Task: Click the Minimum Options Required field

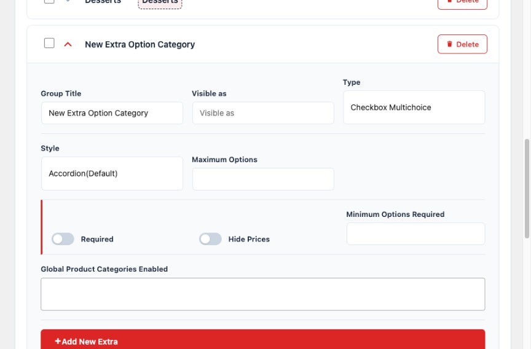Action: pyautogui.click(x=415, y=234)
